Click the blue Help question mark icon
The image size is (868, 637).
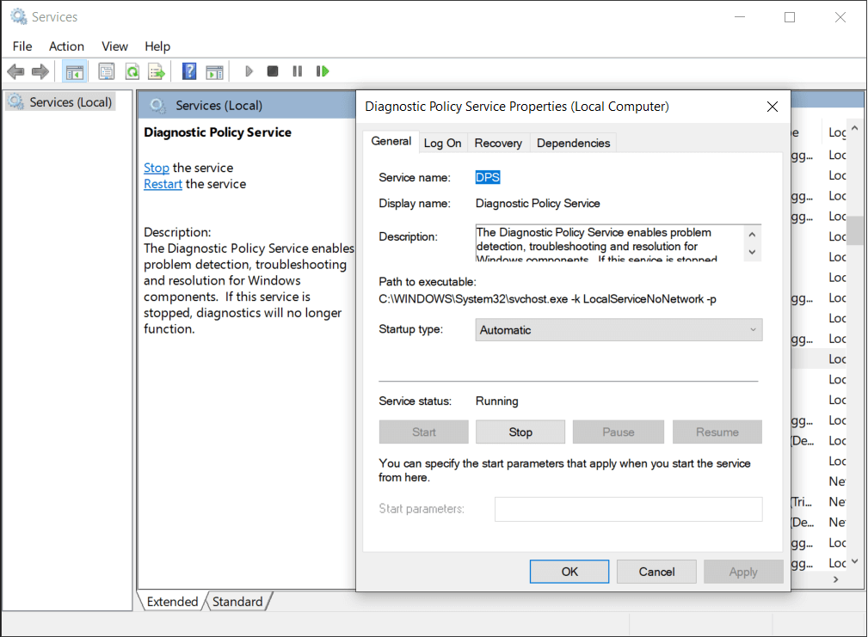point(189,71)
